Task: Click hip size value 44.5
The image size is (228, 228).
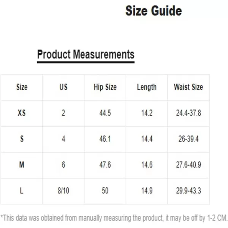Action: [x=105, y=113]
